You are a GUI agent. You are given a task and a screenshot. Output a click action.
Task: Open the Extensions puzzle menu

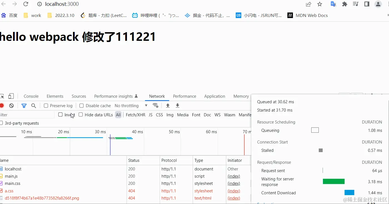click(x=345, y=4)
